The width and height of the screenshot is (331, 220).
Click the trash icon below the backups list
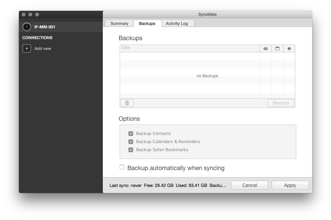point(127,103)
